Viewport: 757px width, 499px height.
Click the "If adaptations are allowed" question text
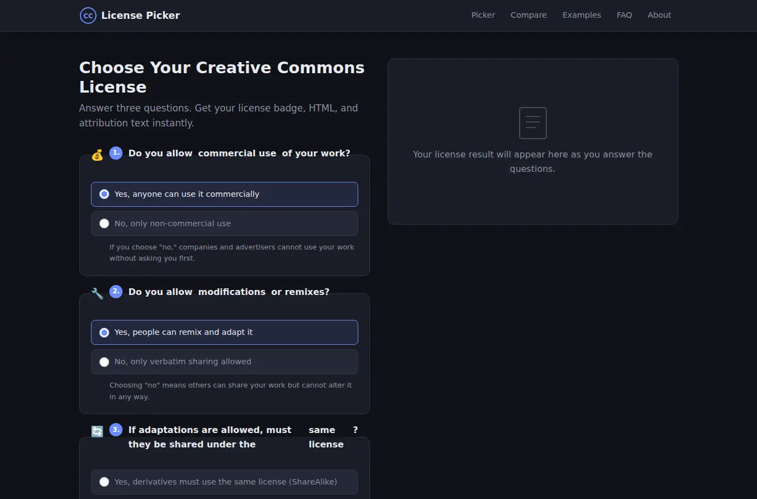243,437
